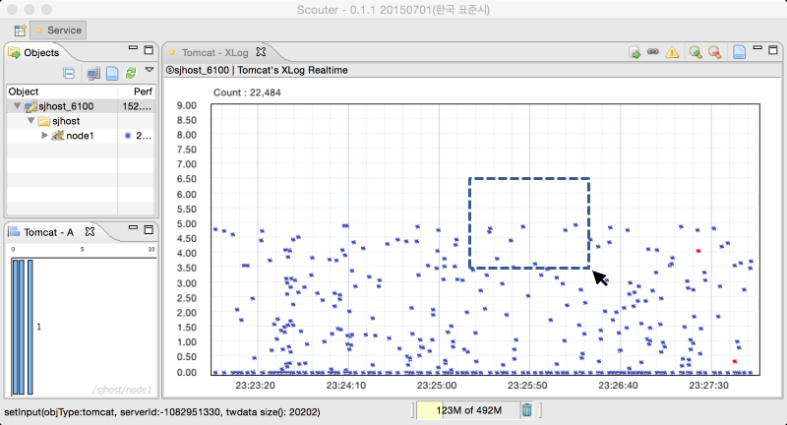The image size is (787, 425).
Task: Click the chain link icon in XLog toolbar
Action: (653, 51)
